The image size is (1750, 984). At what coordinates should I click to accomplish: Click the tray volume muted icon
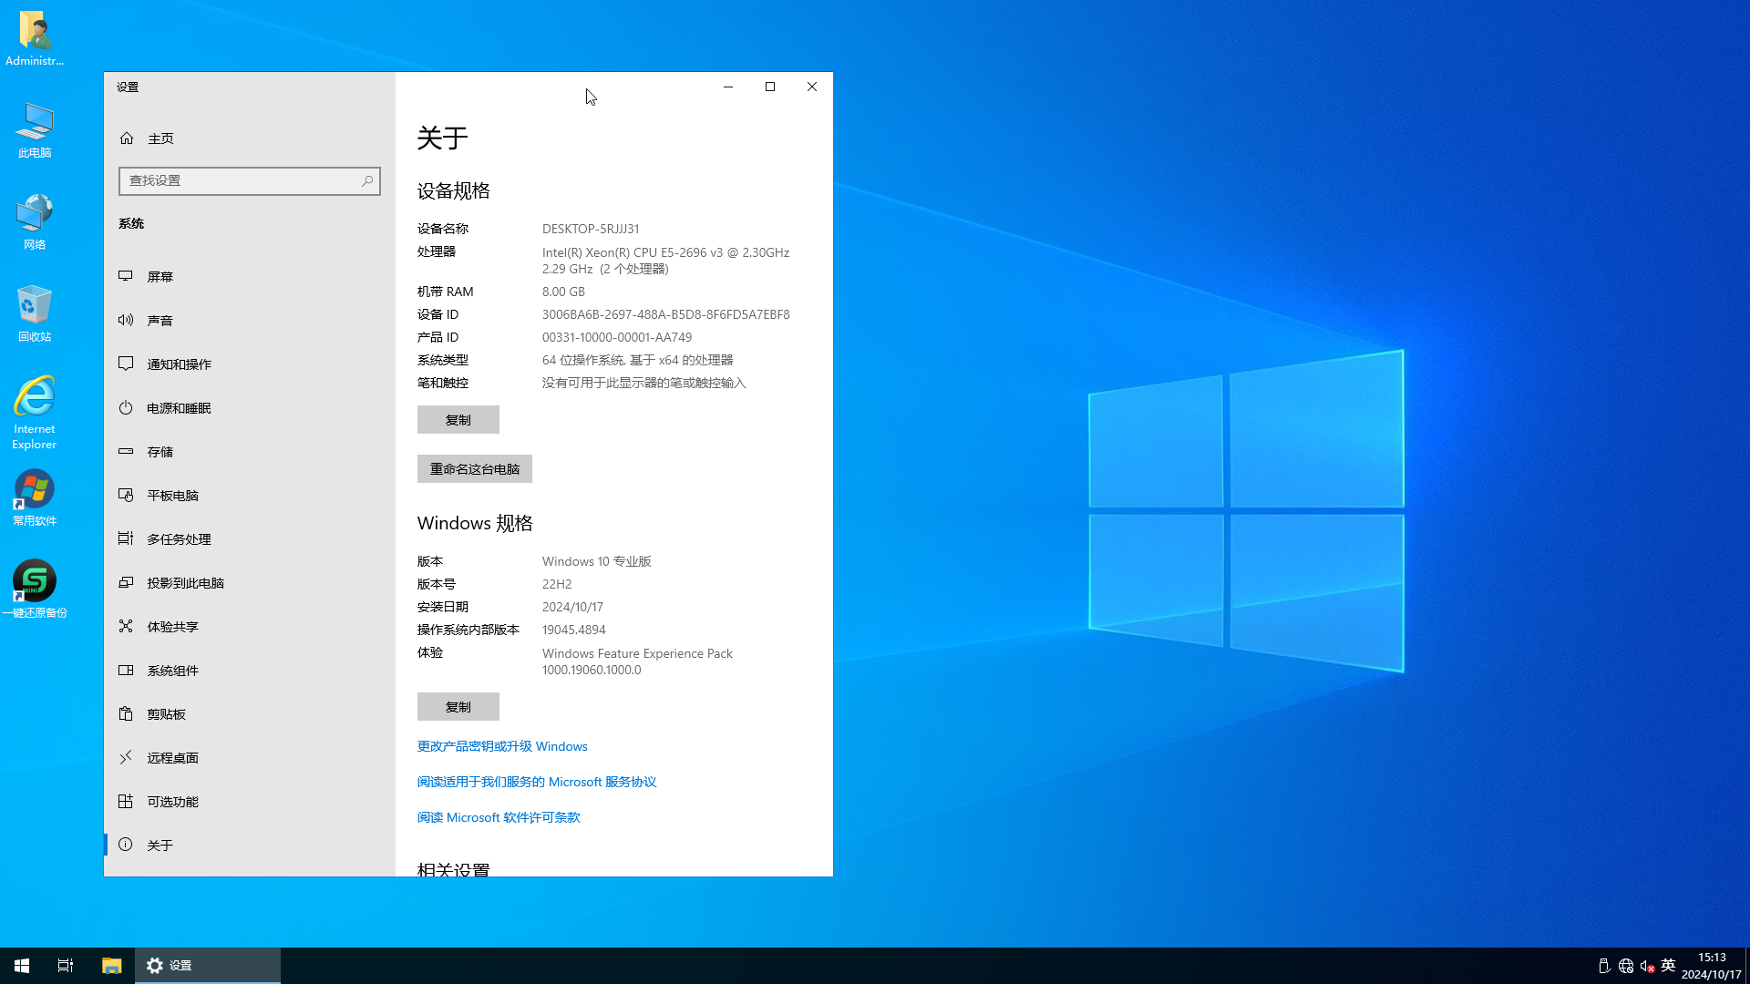[x=1647, y=966]
